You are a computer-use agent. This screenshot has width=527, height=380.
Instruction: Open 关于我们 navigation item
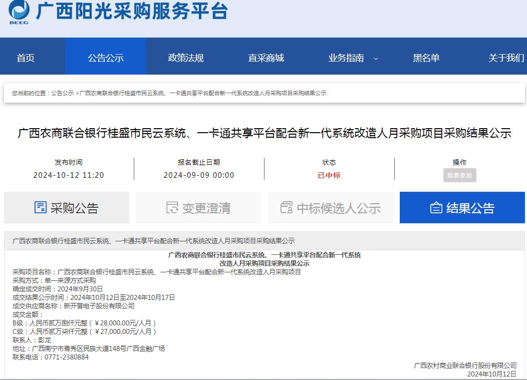(506, 58)
